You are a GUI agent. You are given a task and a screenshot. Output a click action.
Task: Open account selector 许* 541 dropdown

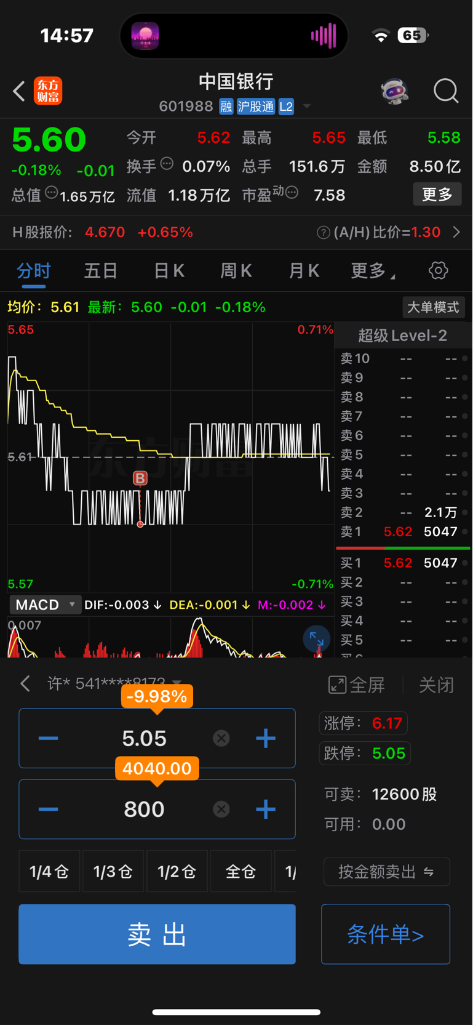114,683
